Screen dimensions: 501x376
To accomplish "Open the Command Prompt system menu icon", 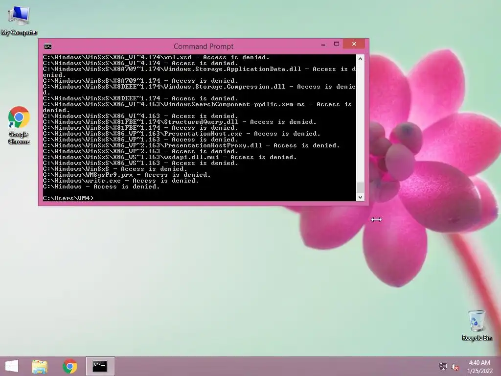I will click(48, 47).
